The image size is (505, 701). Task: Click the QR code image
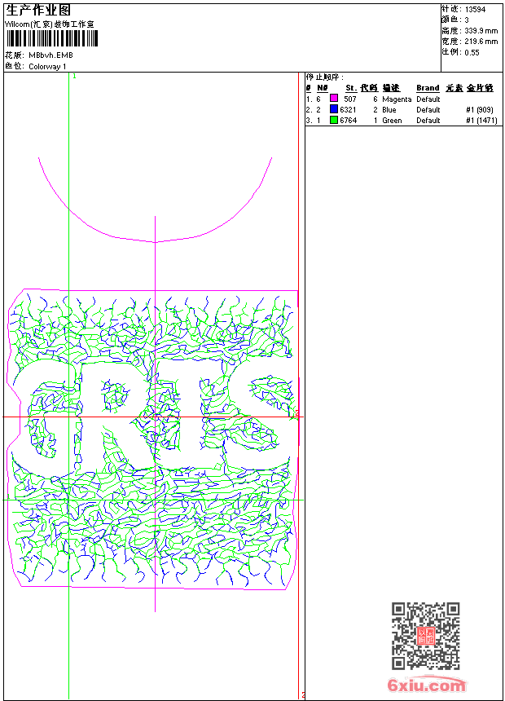pyautogui.click(x=426, y=636)
